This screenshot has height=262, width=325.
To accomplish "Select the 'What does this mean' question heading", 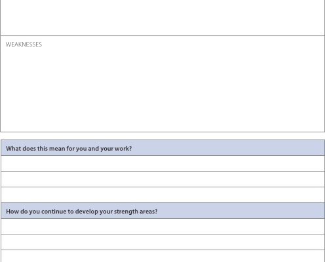I will 69,149.
